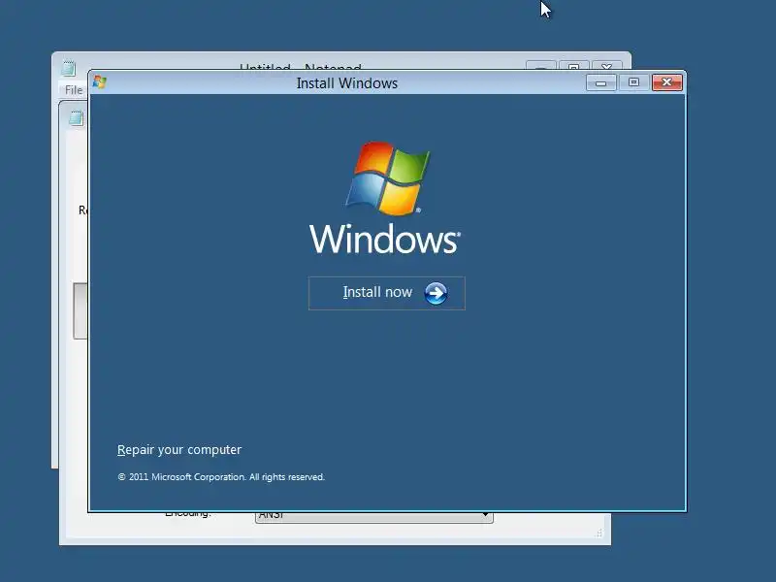This screenshot has width=776, height=582.
Task: Click the Windows flag icon in Install Windows title bar
Action: (x=100, y=81)
